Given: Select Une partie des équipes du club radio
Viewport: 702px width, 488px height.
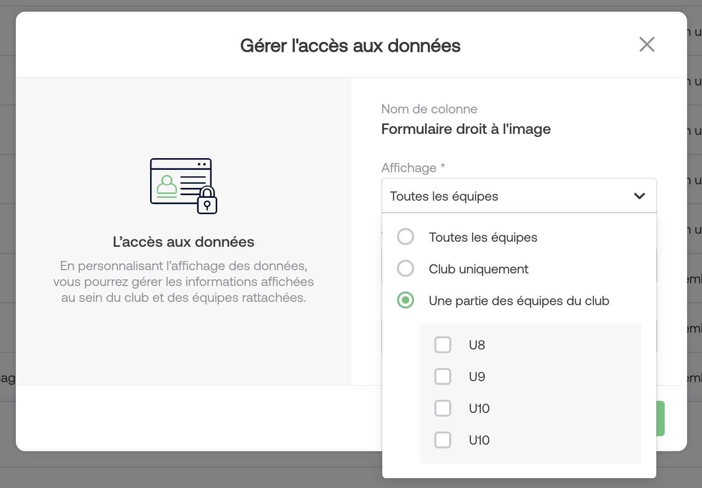Looking at the screenshot, I should coord(406,300).
